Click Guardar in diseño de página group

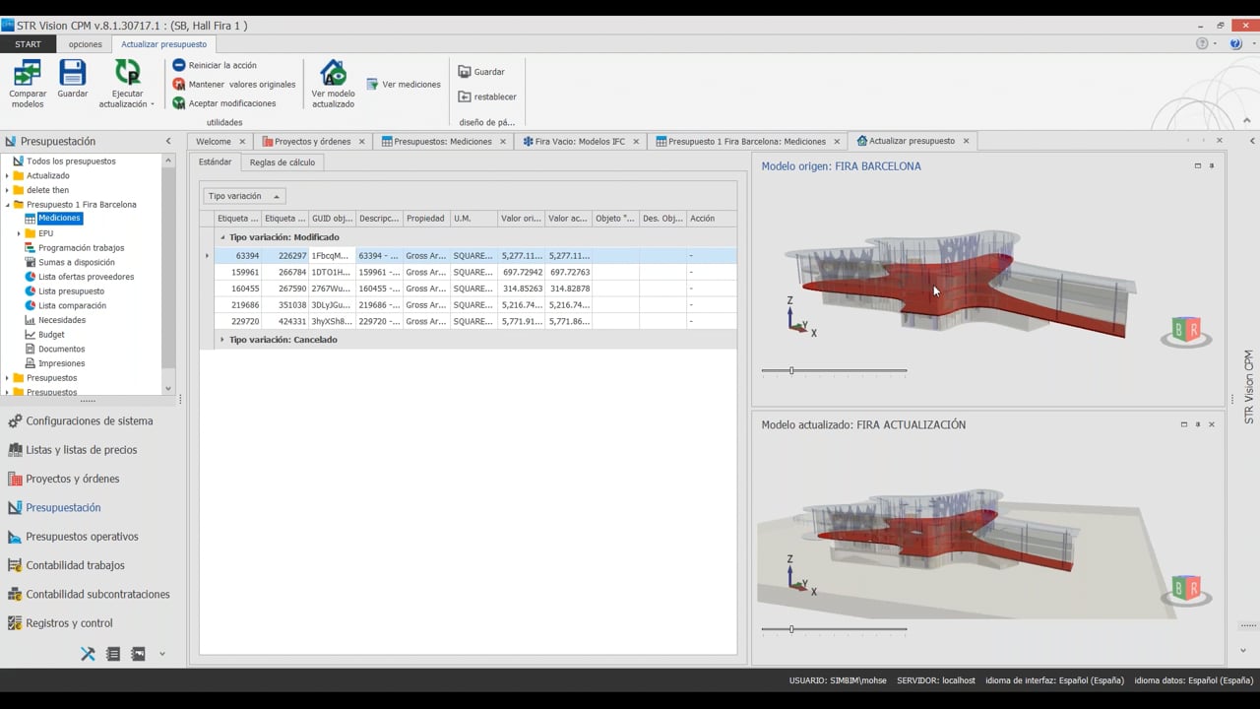pyautogui.click(x=481, y=72)
